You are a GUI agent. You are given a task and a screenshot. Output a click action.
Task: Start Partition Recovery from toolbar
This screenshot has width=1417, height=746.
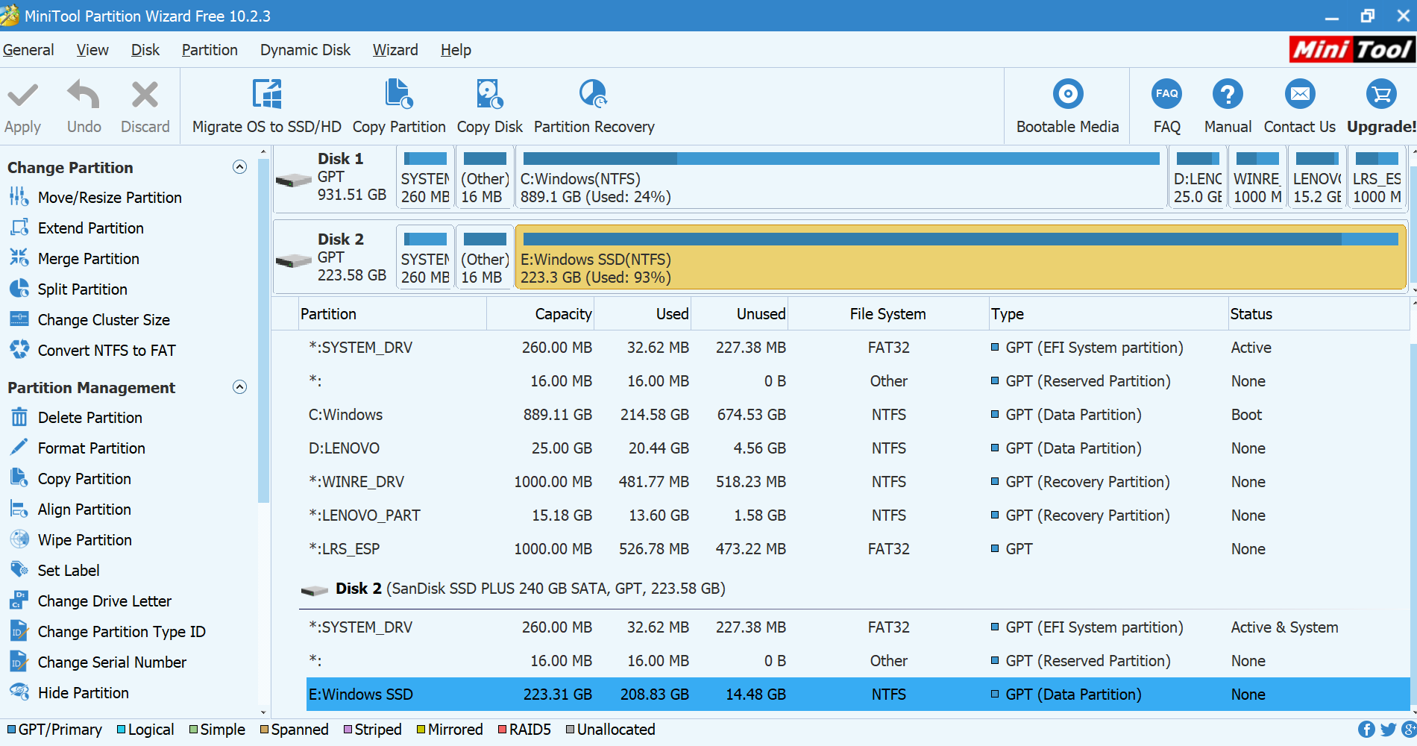coord(594,107)
